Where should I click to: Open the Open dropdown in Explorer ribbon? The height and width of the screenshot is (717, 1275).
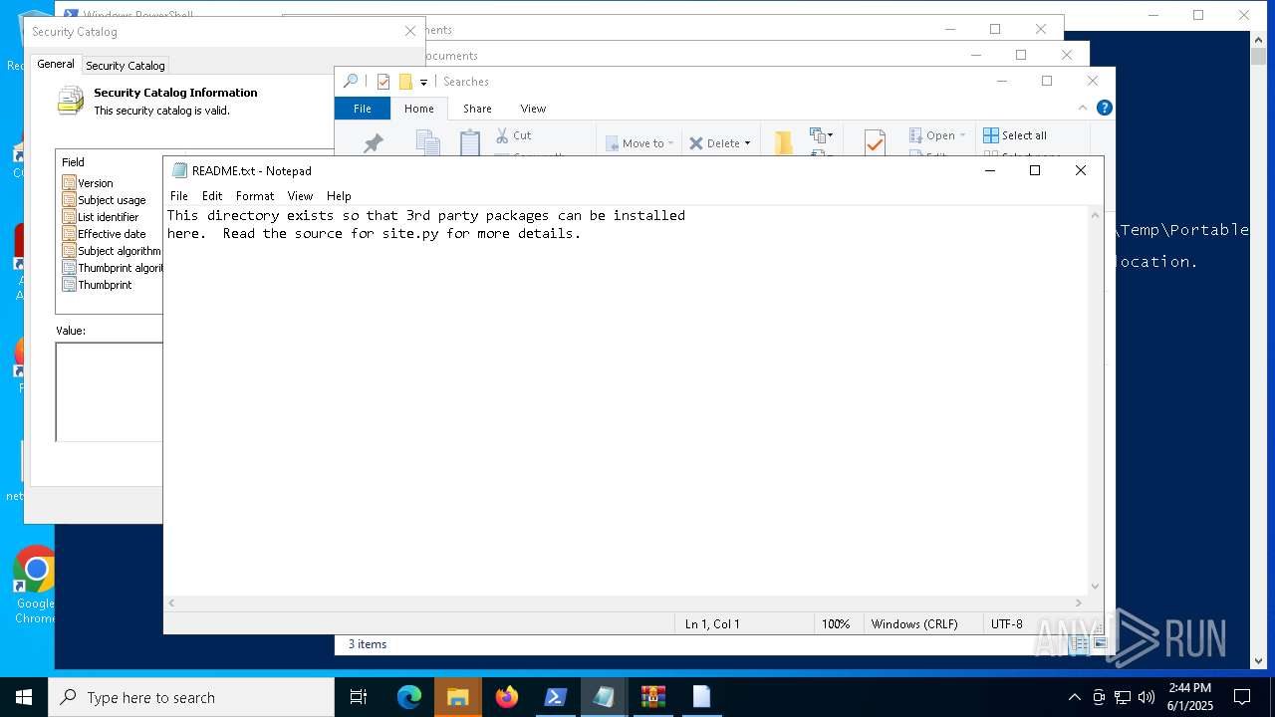pos(937,135)
